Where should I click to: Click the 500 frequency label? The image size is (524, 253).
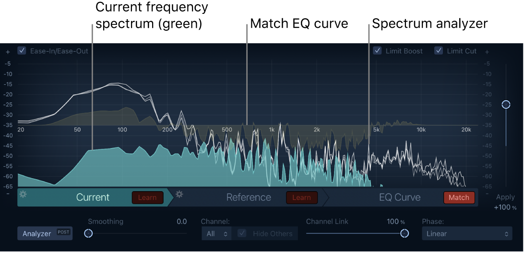pyautogui.click(x=226, y=130)
